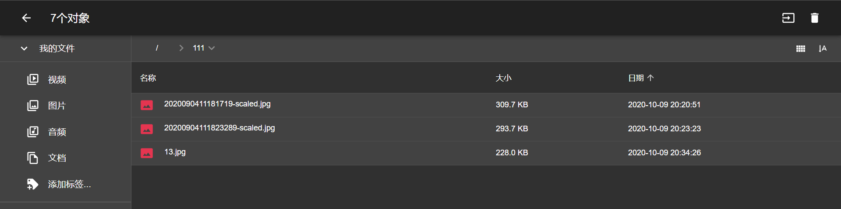Click the breadcrumb chevron before 111
This screenshot has width=841, height=209.
point(181,48)
